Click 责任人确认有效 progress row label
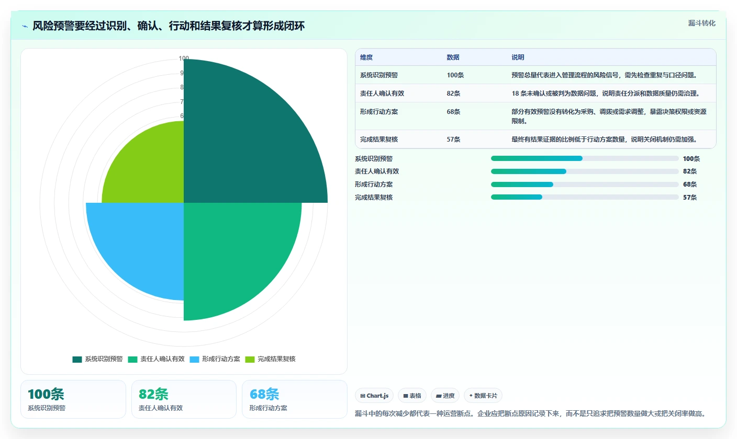 pos(377,171)
